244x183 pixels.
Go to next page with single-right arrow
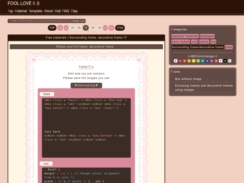pyautogui.click(x=105, y=28)
